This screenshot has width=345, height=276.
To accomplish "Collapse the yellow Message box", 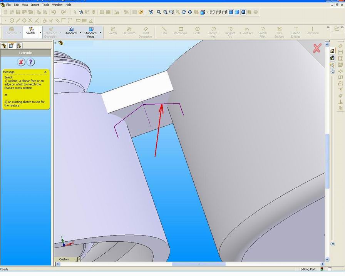I will [x=45, y=72].
